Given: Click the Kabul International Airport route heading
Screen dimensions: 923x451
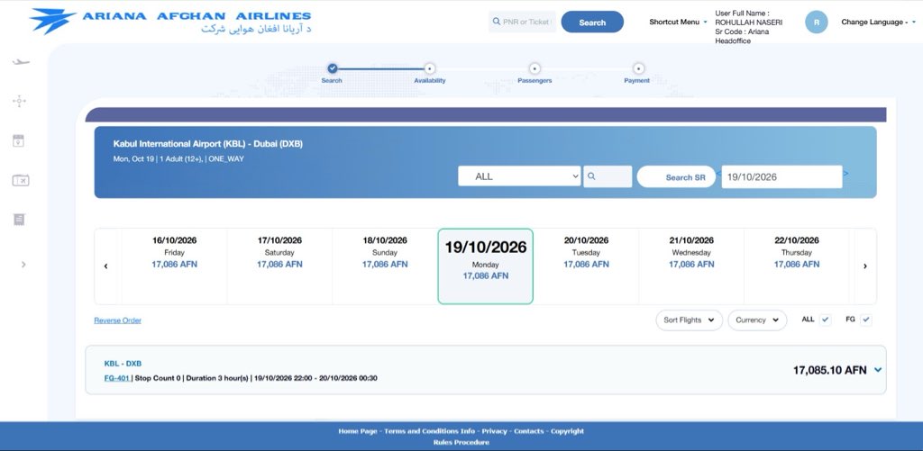Looking at the screenshot, I should pos(208,143).
